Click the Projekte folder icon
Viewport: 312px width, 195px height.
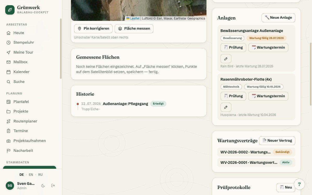9,111
